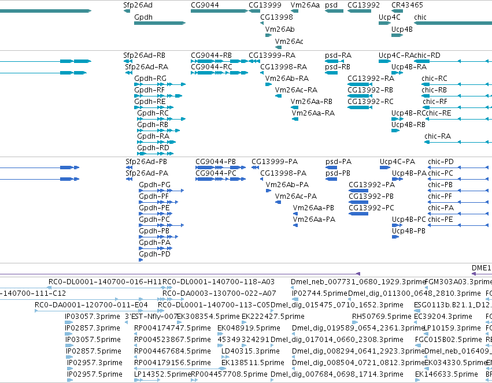Screen dimensions: 492x383
Task: Select the psd gene label
Action: [x=331, y=5]
